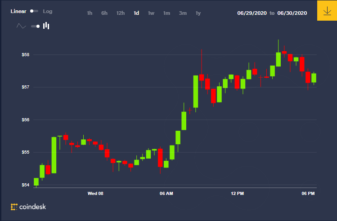Screen dimensions: 337x221
Task: Toggle the Linear/Log scale switch
Action: pyautogui.click(x=34, y=11)
